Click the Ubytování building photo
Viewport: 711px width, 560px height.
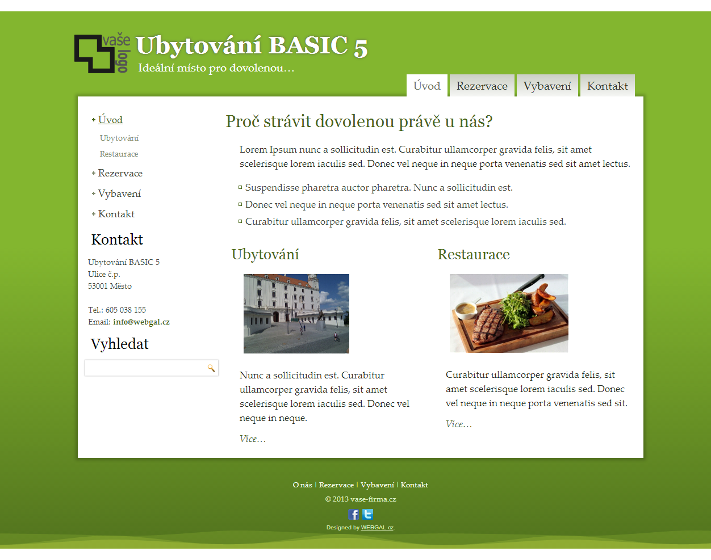tap(296, 314)
